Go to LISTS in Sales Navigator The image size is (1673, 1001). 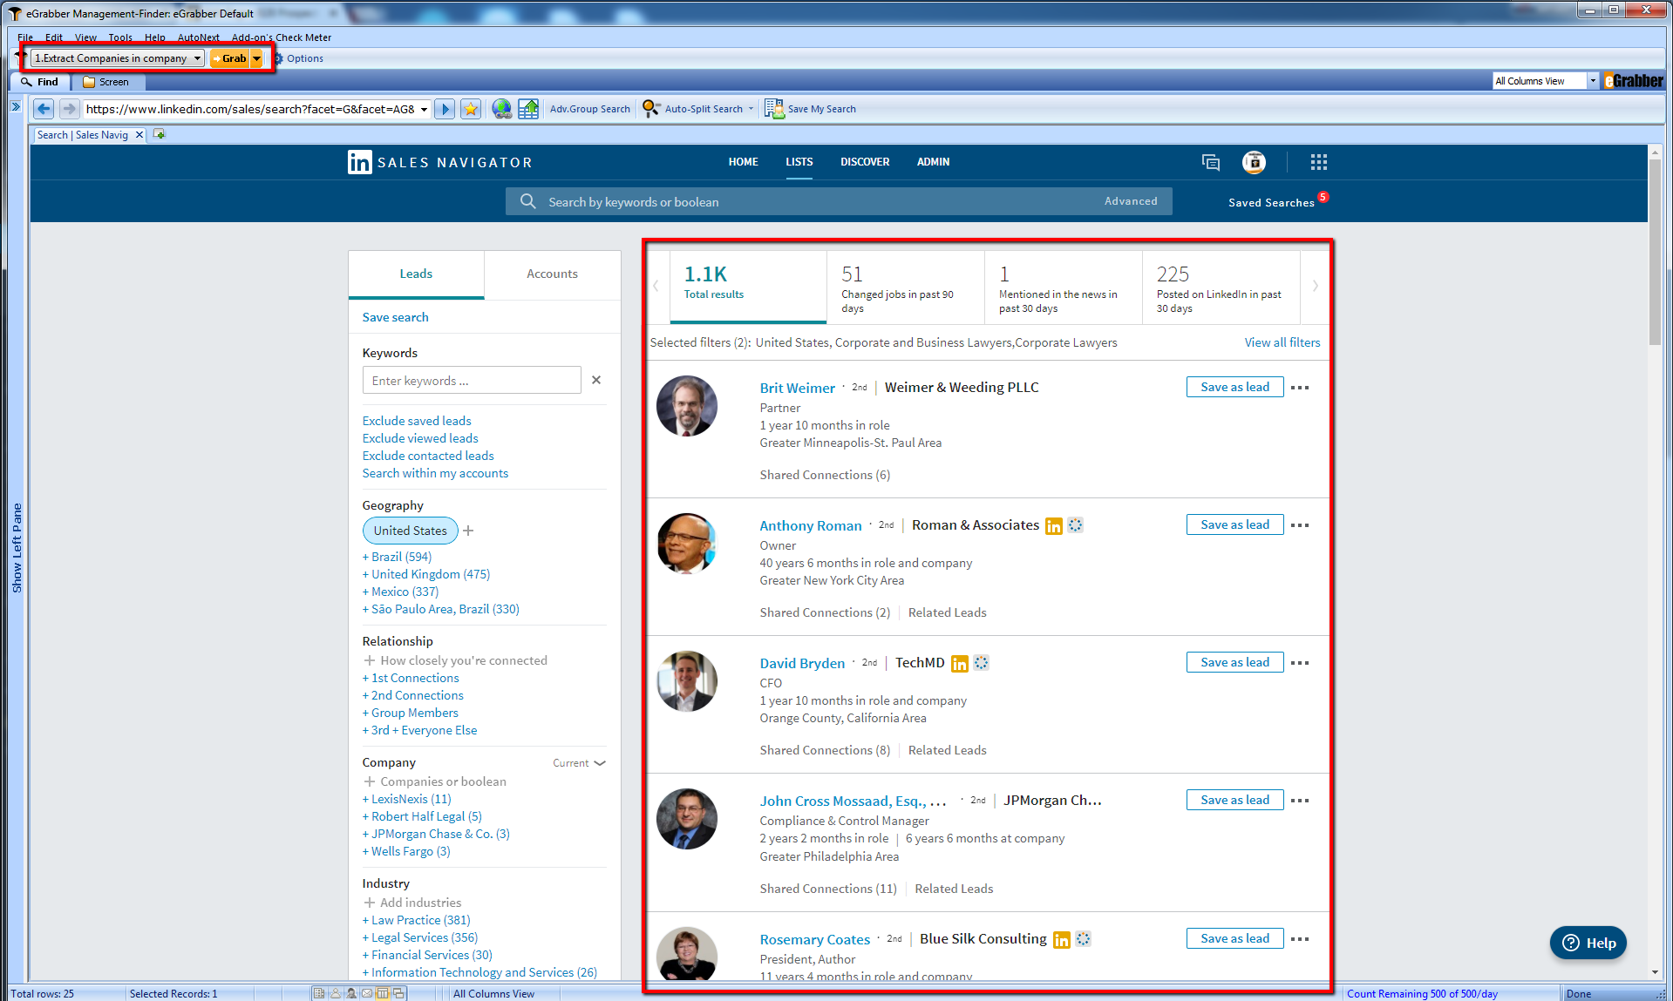coord(799,162)
